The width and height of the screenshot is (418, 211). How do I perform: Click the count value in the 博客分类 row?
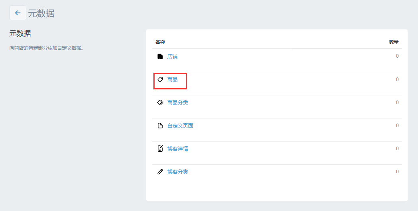point(397,172)
